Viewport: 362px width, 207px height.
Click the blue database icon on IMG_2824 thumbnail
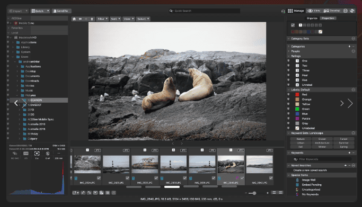76,178
